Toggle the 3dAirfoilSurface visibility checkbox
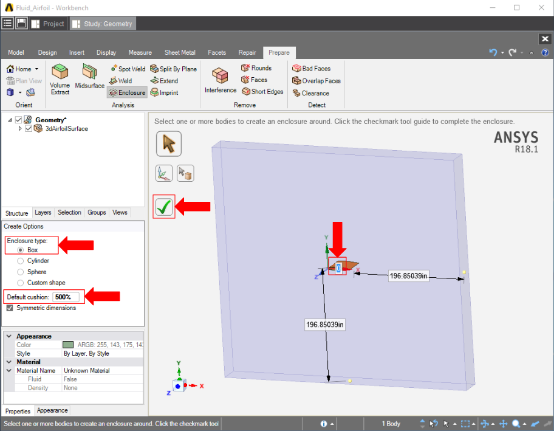The width and height of the screenshot is (554, 431). point(29,128)
